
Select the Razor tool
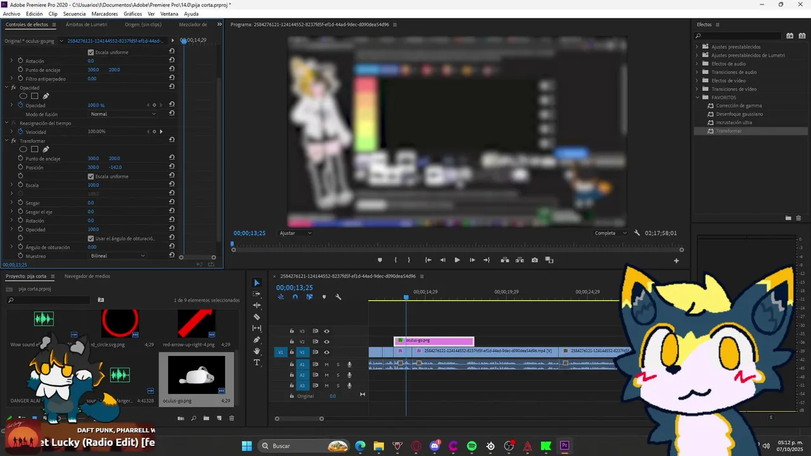[257, 317]
